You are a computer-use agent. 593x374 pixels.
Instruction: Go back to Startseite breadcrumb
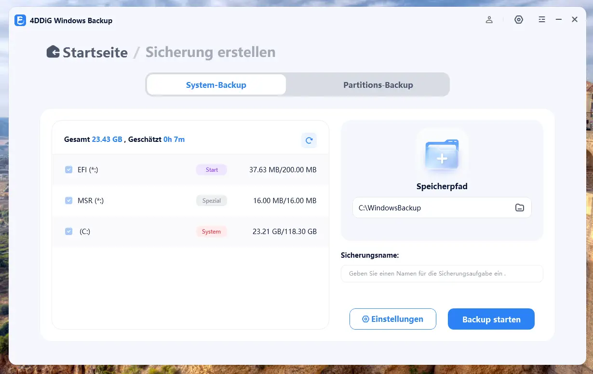point(95,52)
